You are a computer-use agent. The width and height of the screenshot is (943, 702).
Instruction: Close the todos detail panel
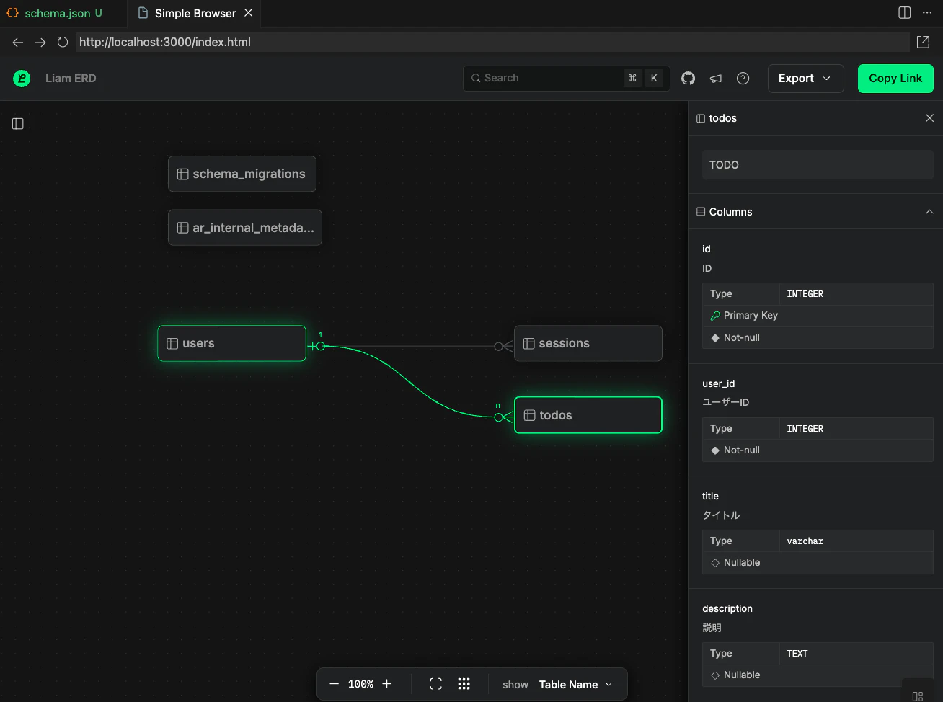tap(929, 118)
